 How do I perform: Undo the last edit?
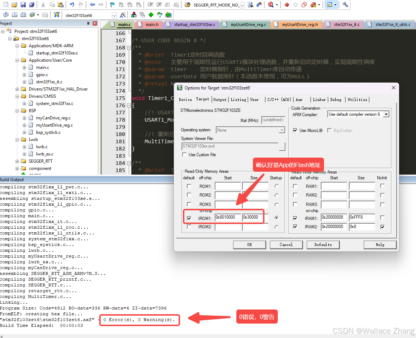coord(72,5)
